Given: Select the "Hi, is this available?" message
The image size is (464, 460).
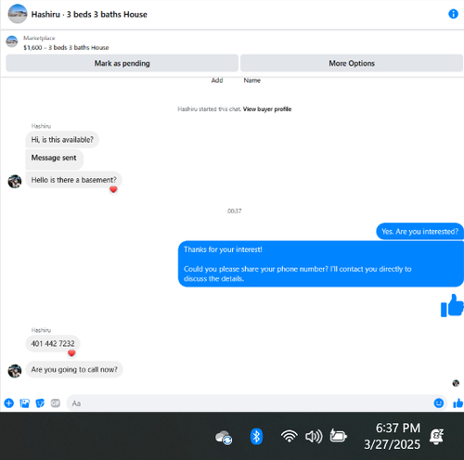Looking at the screenshot, I should pos(62,140).
